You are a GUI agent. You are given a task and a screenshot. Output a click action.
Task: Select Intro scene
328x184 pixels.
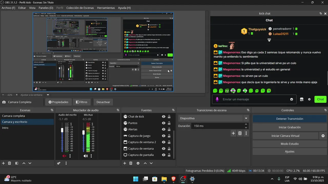click(27, 128)
